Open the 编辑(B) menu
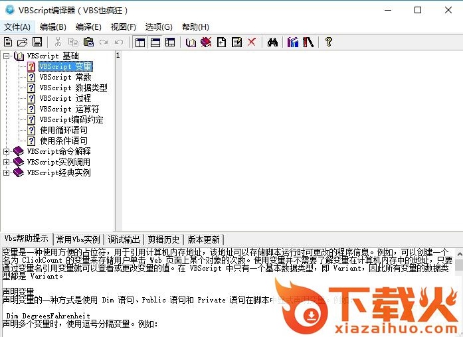 [53, 27]
